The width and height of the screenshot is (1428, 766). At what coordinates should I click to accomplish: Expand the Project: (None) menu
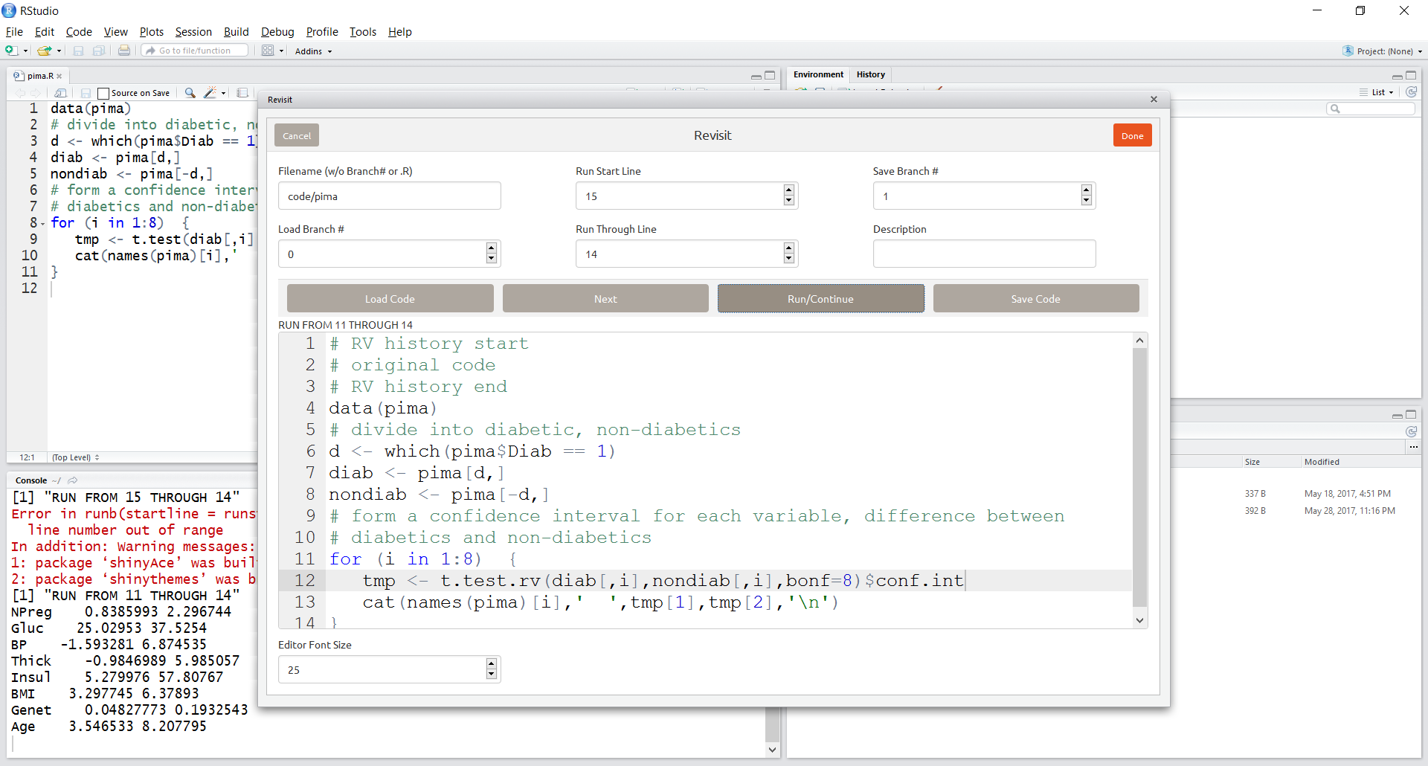click(x=1383, y=51)
